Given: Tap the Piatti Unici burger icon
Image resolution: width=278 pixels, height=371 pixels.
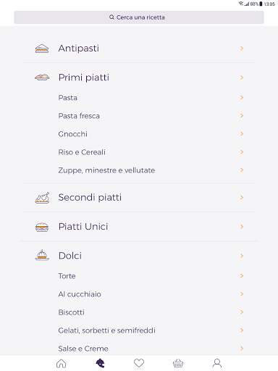Looking at the screenshot, I should [x=42, y=227].
